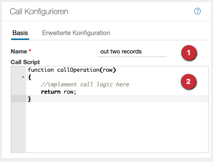Click the Call Script label
This screenshot has height=162, width=213.
(25, 62)
